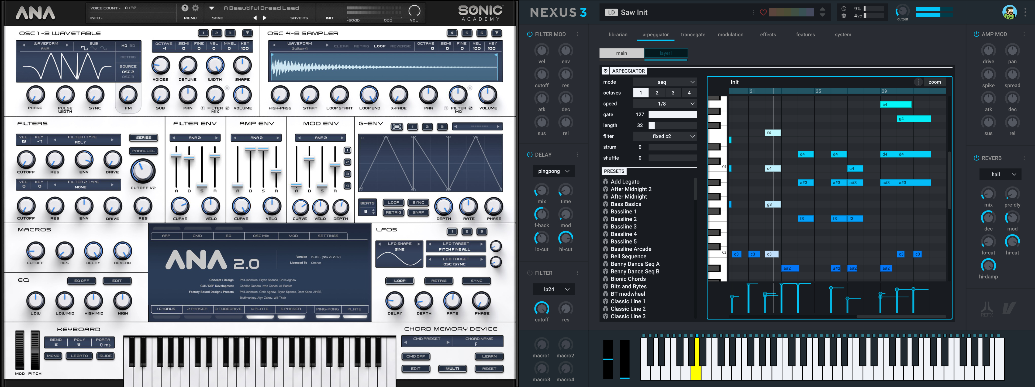Screen dimensions: 1035x387
Task: Click the MENU button in ANA
Action: 190,18
